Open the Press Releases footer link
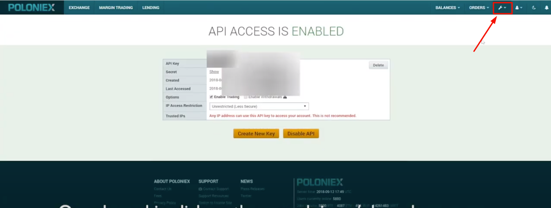The height and width of the screenshot is (208, 551). click(253, 189)
